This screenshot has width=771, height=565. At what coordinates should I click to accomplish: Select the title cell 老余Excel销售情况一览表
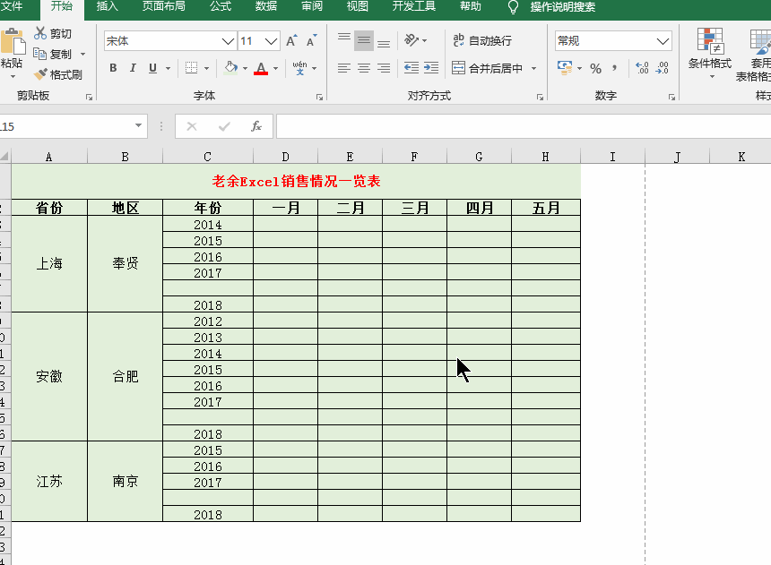[x=296, y=181]
